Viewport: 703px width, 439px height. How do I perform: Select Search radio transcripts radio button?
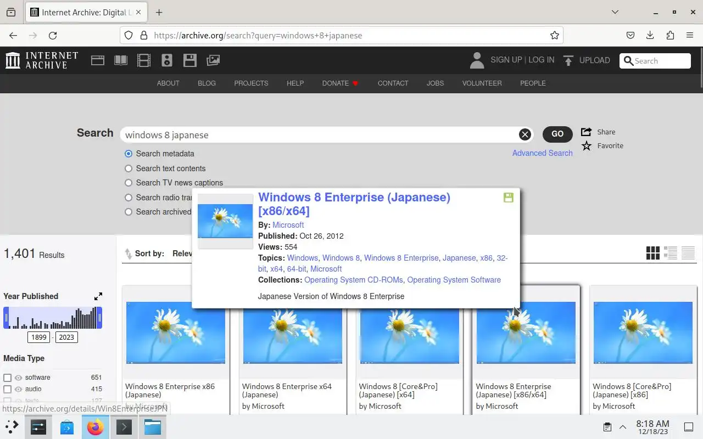click(129, 198)
